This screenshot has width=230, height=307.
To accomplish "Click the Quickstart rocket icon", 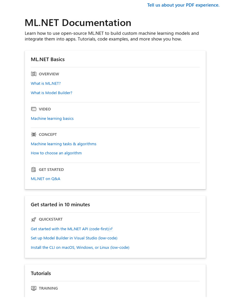I will tap(34, 219).
